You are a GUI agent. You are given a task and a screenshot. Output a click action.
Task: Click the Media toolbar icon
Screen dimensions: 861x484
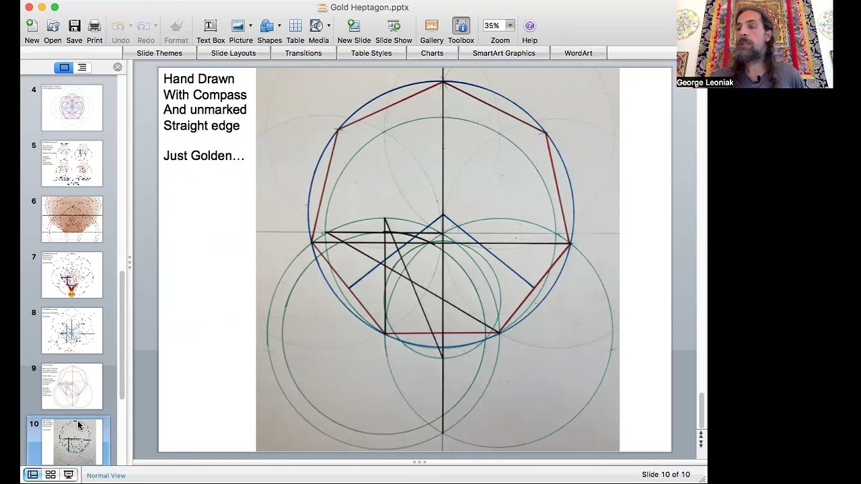point(316,26)
